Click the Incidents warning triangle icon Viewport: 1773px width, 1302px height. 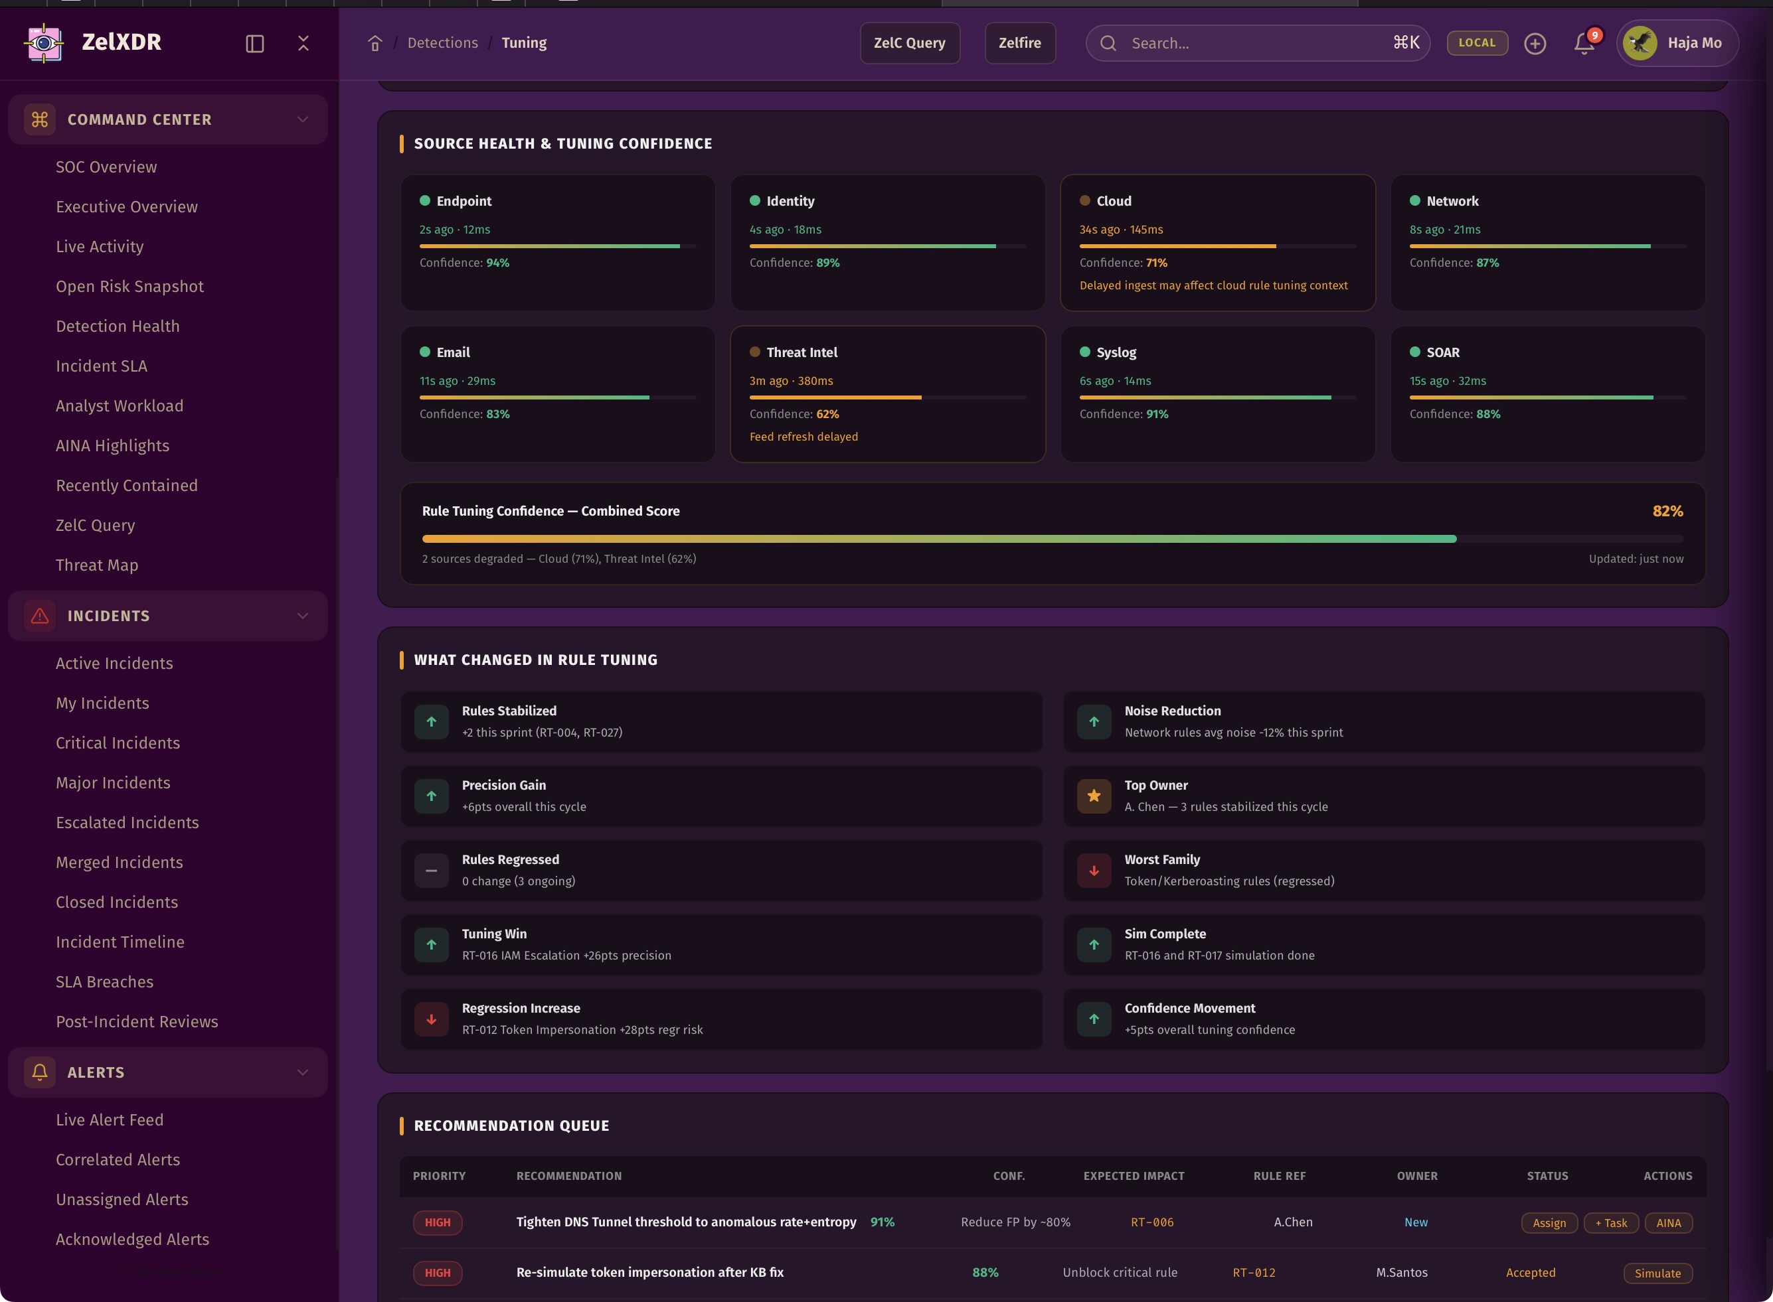(39, 616)
